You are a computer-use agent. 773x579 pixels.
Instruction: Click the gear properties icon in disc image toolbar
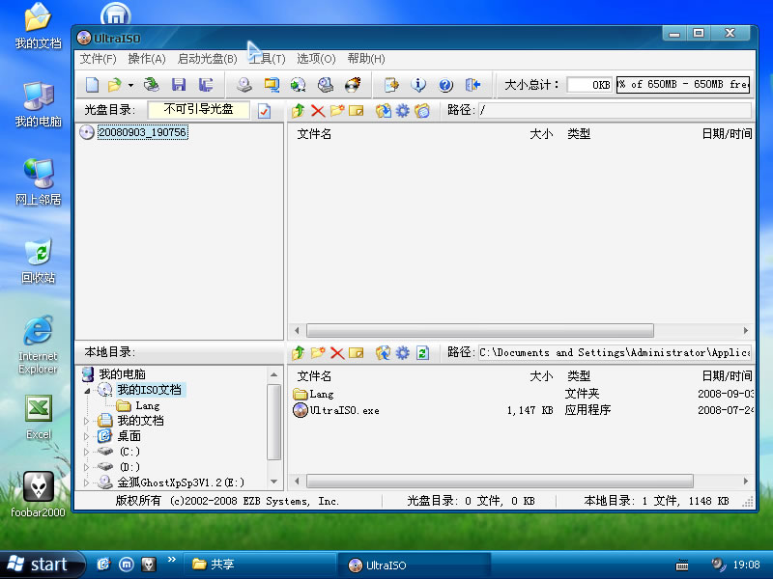[403, 110]
